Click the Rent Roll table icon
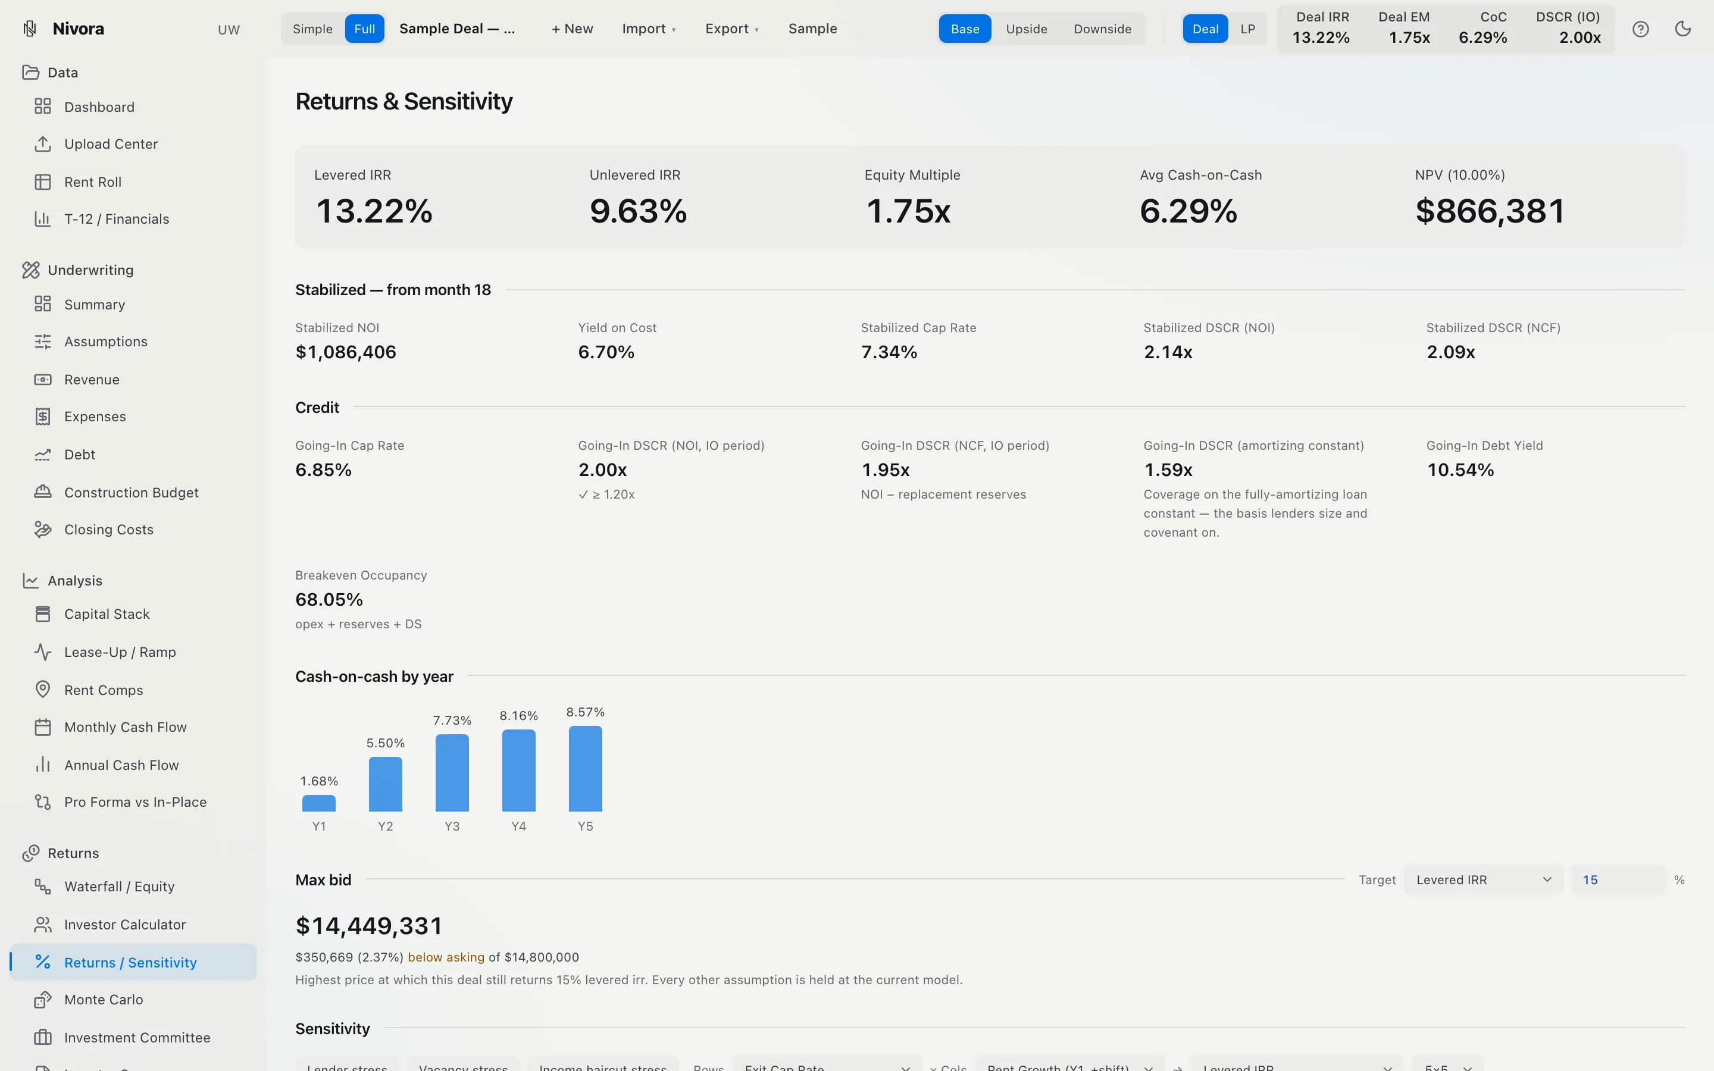1714x1071 pixels. pyautogui.click(x=42, y=182)
